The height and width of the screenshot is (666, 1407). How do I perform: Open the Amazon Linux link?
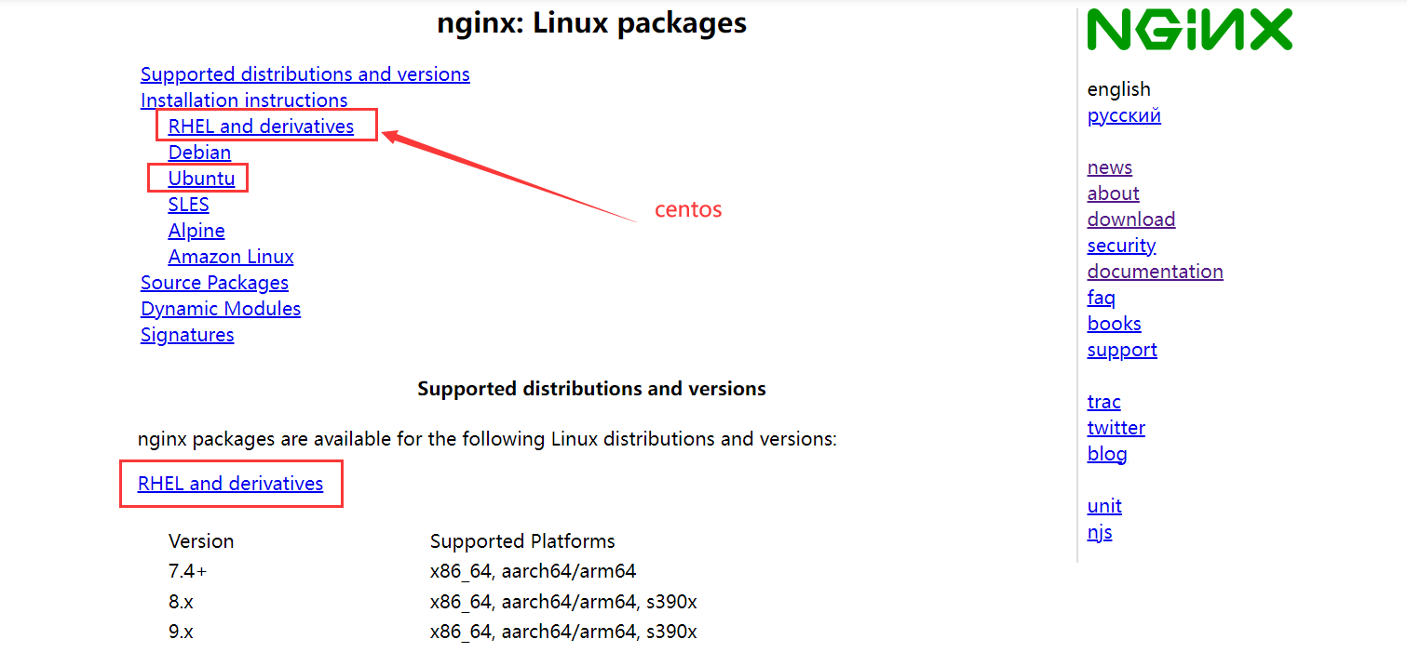click(231, 257)
